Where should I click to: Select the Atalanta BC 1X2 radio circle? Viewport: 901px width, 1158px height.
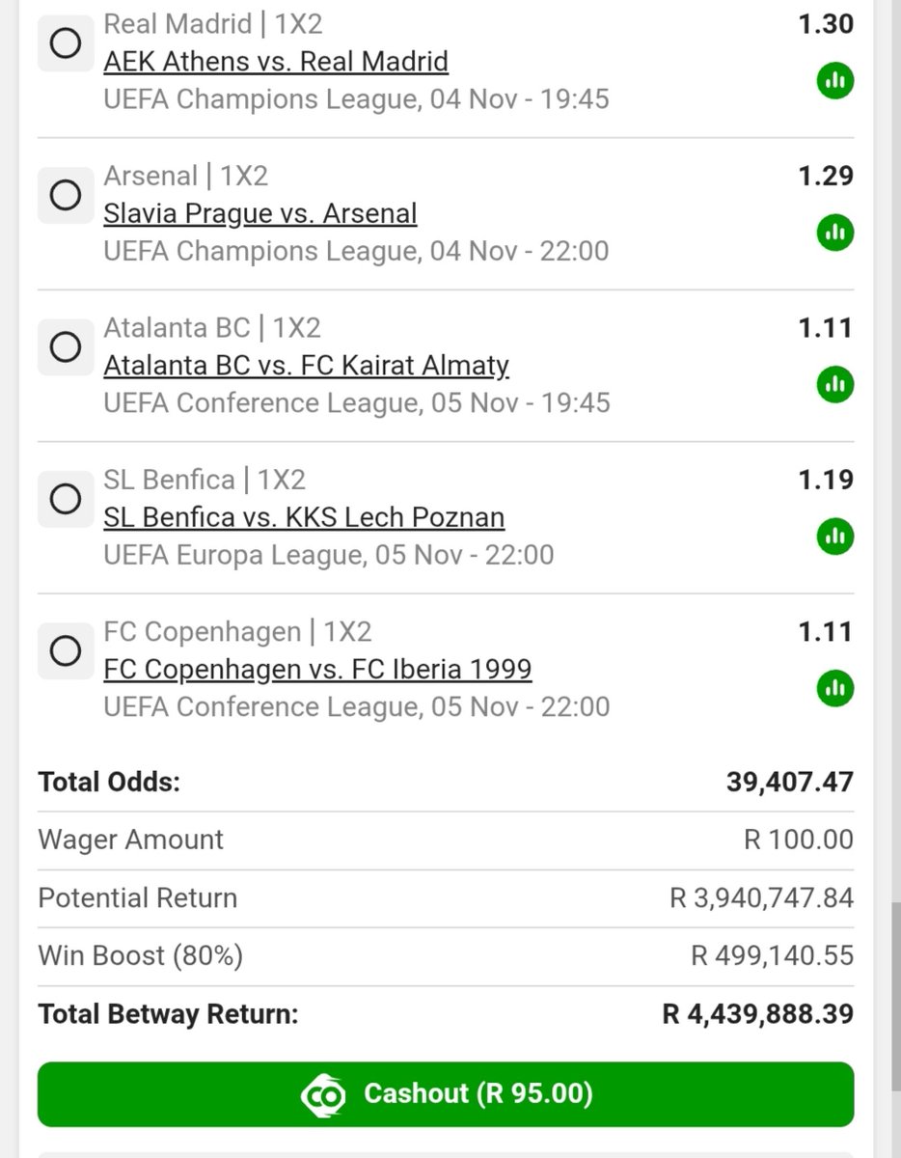coord(66,347)
